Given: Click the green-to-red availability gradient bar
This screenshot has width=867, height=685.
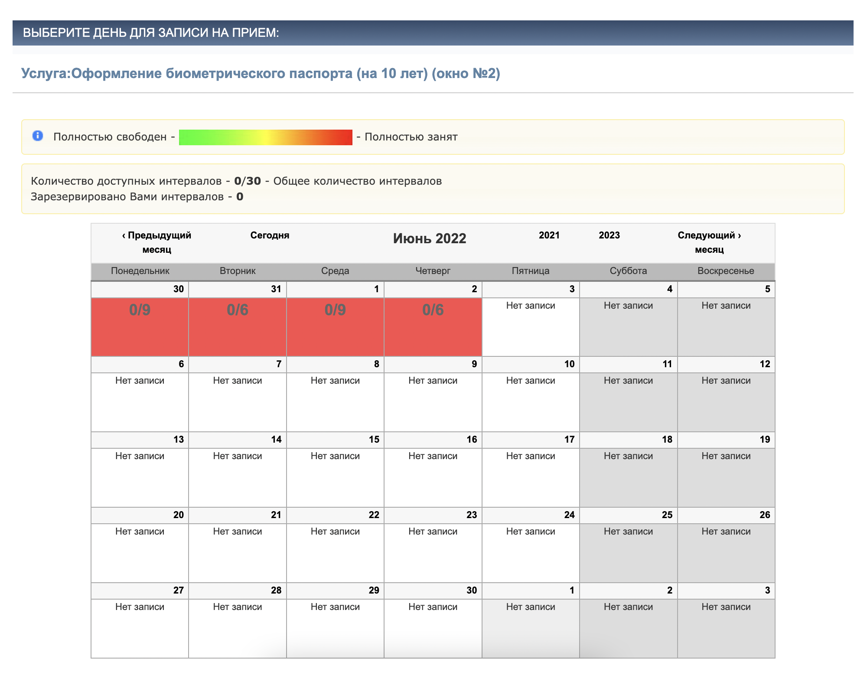Looking at the screenshot, I should 266,137.
